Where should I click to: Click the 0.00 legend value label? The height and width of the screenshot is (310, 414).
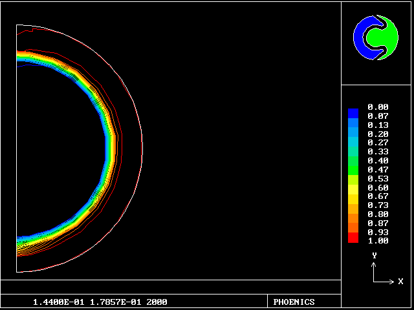coord(378,107)
